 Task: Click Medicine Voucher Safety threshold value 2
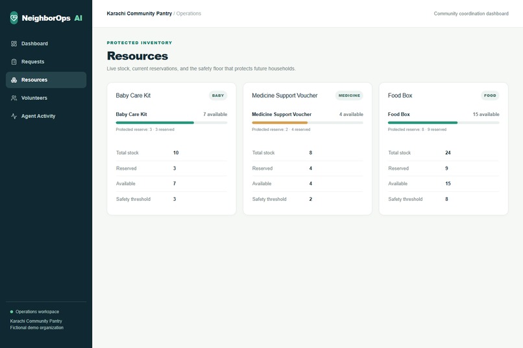[x=311, y=199]
